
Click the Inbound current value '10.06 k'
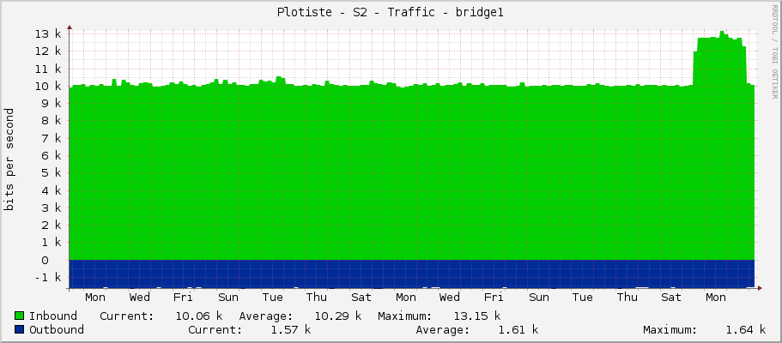[198, 316]
